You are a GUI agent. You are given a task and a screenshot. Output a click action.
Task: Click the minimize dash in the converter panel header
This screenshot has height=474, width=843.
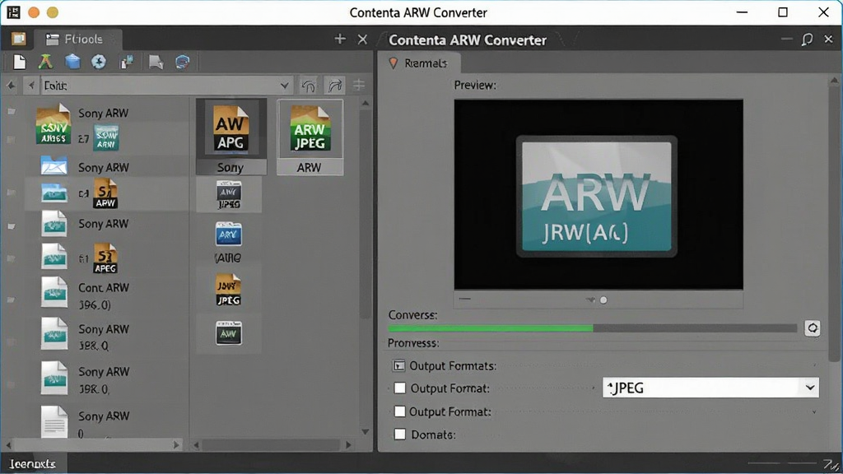click(786, 39)
